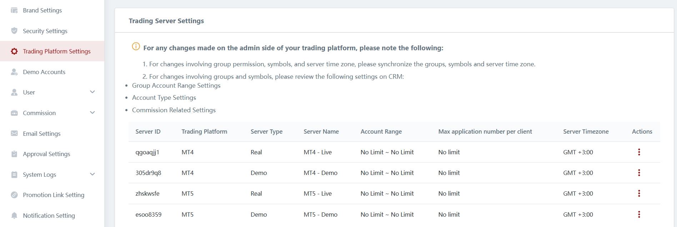Image resolution: width=677 pixels, height=227 pixels.
Task: Click the Promotion Link Setting icon
Action: click(14, 195)
